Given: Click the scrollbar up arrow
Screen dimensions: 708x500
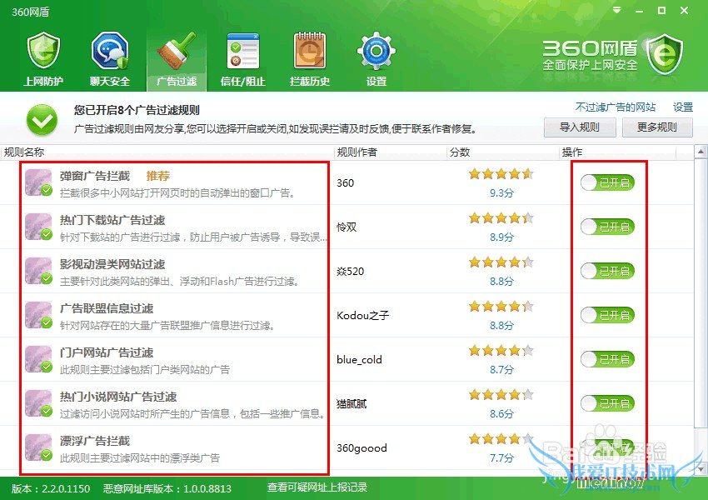Looking at the screenshot, I should (701, 152).
